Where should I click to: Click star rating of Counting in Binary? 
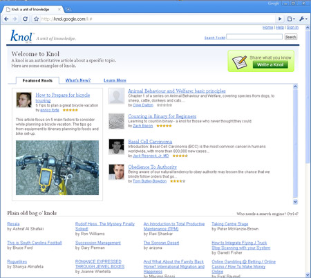164,126
